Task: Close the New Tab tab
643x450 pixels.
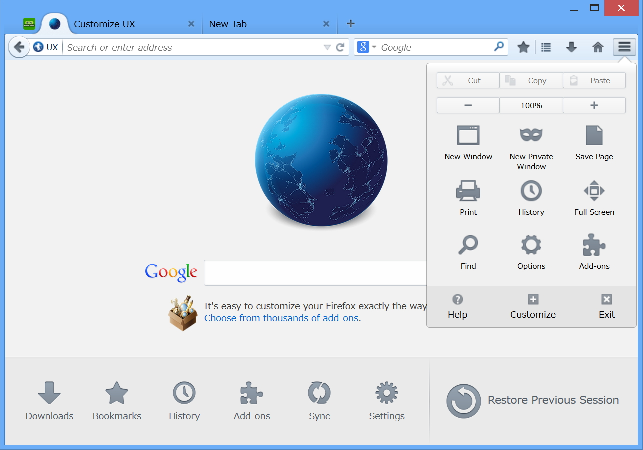Action: point(326,24)
